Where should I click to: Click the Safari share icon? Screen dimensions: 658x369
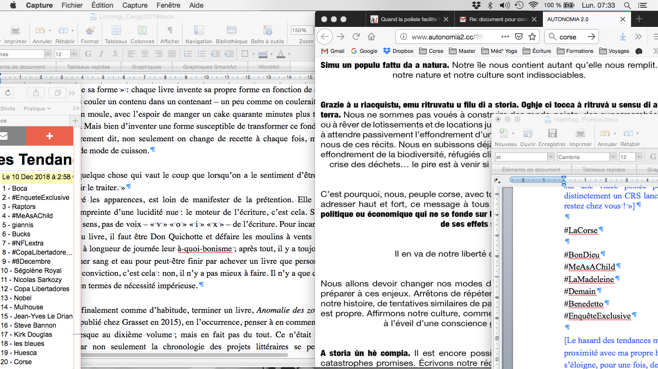[37, 93]
